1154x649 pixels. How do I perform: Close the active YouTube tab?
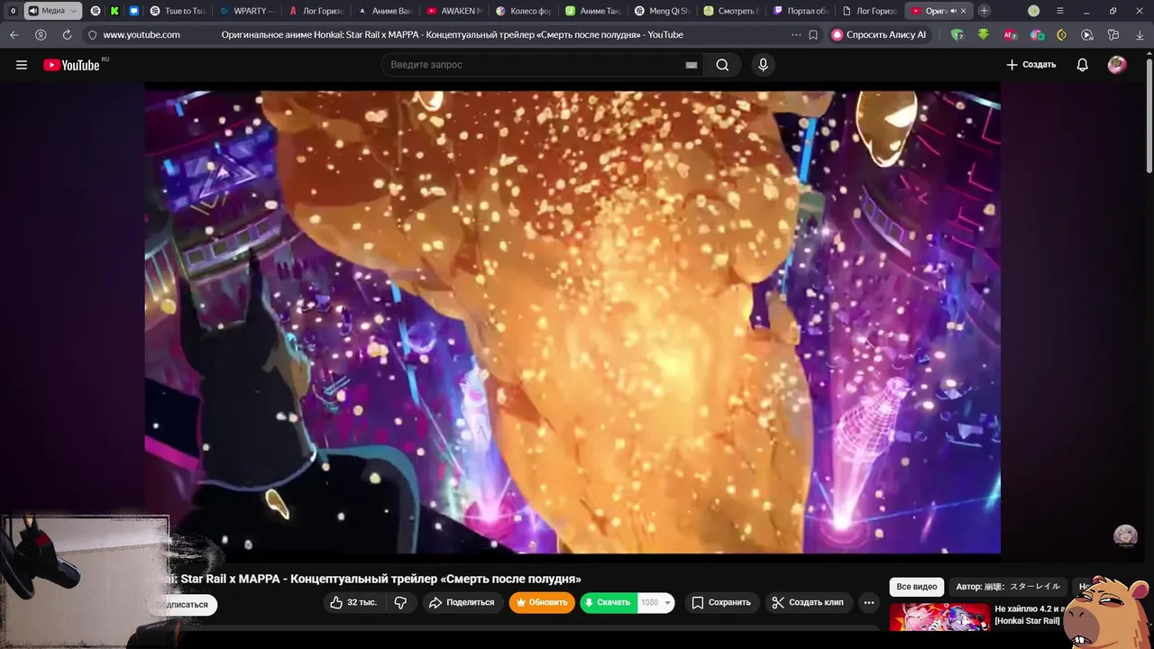click(964, 11)
